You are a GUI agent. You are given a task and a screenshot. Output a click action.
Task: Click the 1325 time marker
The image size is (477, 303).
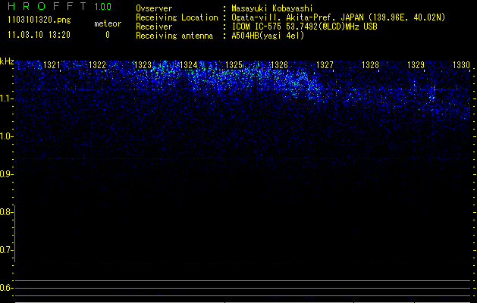tap(234, 64)
